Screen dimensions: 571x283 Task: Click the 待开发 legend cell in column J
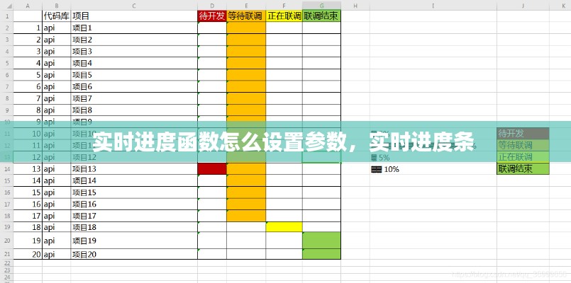[523, 133]
